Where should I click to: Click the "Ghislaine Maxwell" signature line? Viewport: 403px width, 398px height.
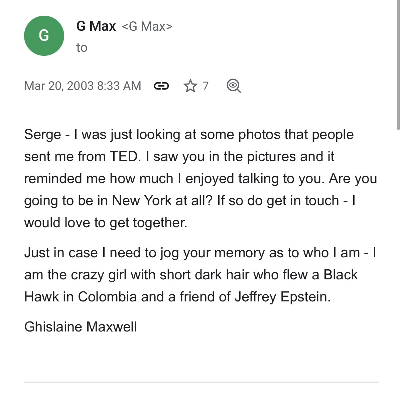(x=81, y=326)
